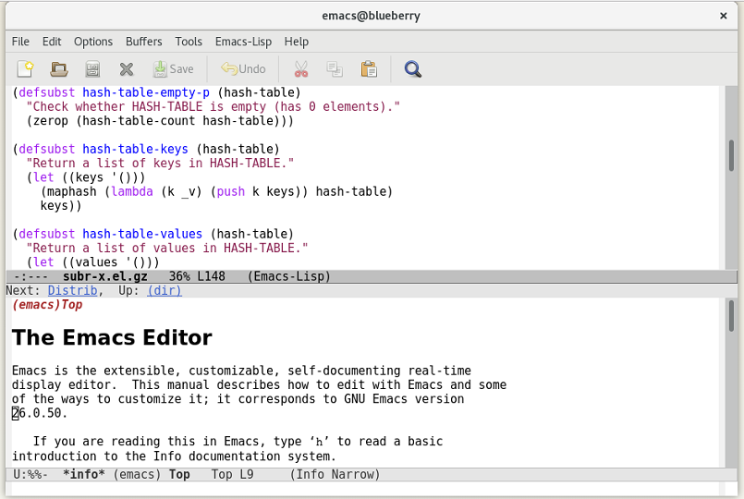744x499 pixels.
Task: Cut selection with the scissors icon
Action: 300,69
